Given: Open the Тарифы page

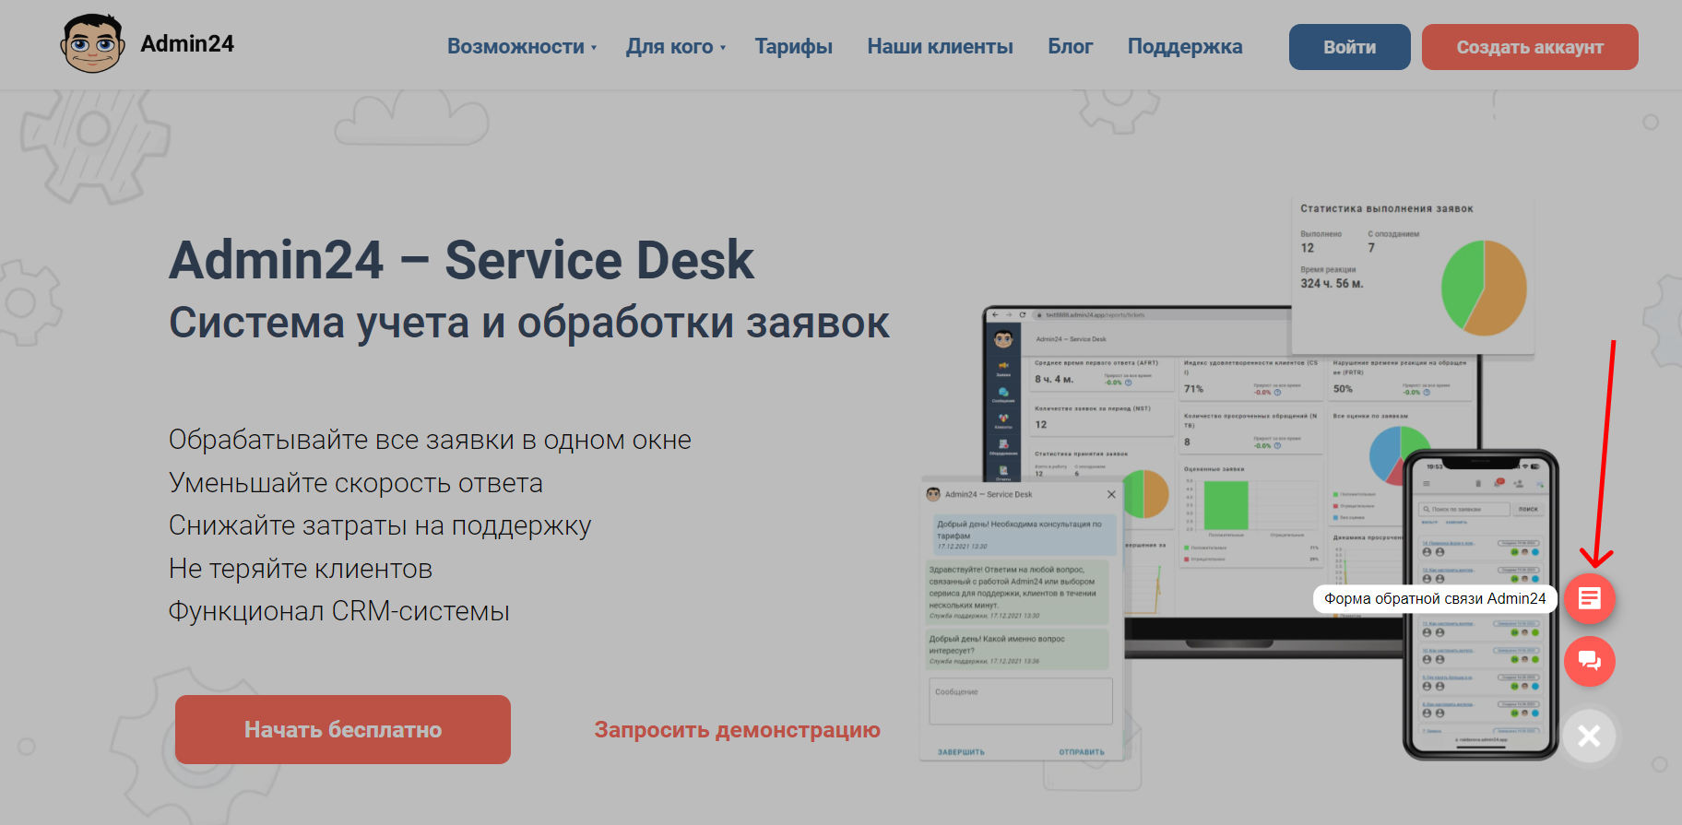Looking at the screenshot, I should (x=794, y=46).
